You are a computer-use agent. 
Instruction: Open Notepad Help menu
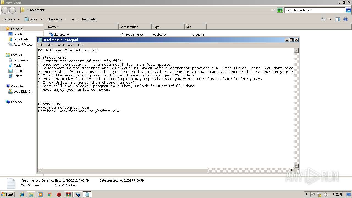coord(80,45)
